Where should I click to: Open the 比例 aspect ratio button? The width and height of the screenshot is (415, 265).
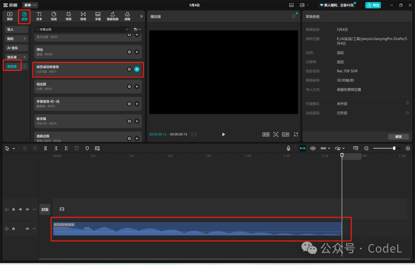pyautogui.click(x=286, y=134)
